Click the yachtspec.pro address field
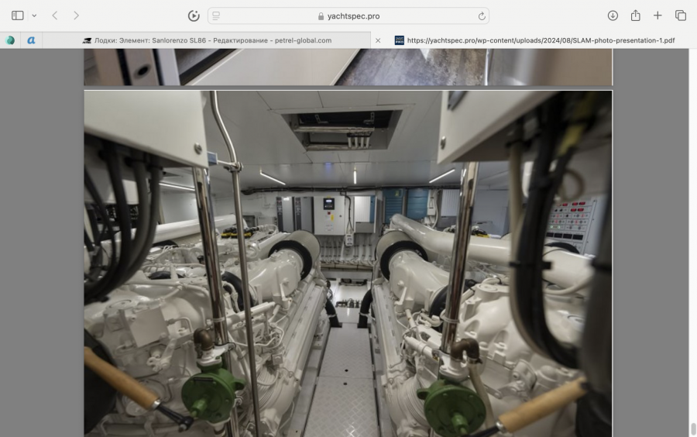Viewport: 697px width, 437px height. click(348, 15)
